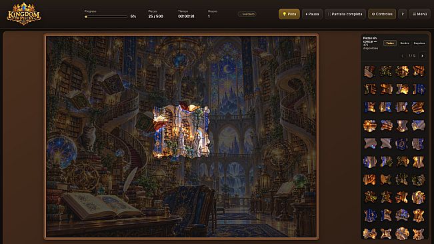Pick first-row, second-column tray piece
The height and width of the screenshot is (244, 434).
tap(386, 71)
